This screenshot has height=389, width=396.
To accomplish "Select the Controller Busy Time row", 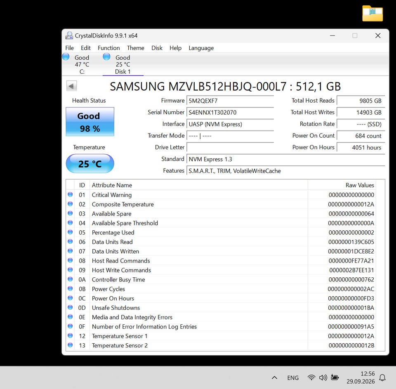I will point(221,279).
